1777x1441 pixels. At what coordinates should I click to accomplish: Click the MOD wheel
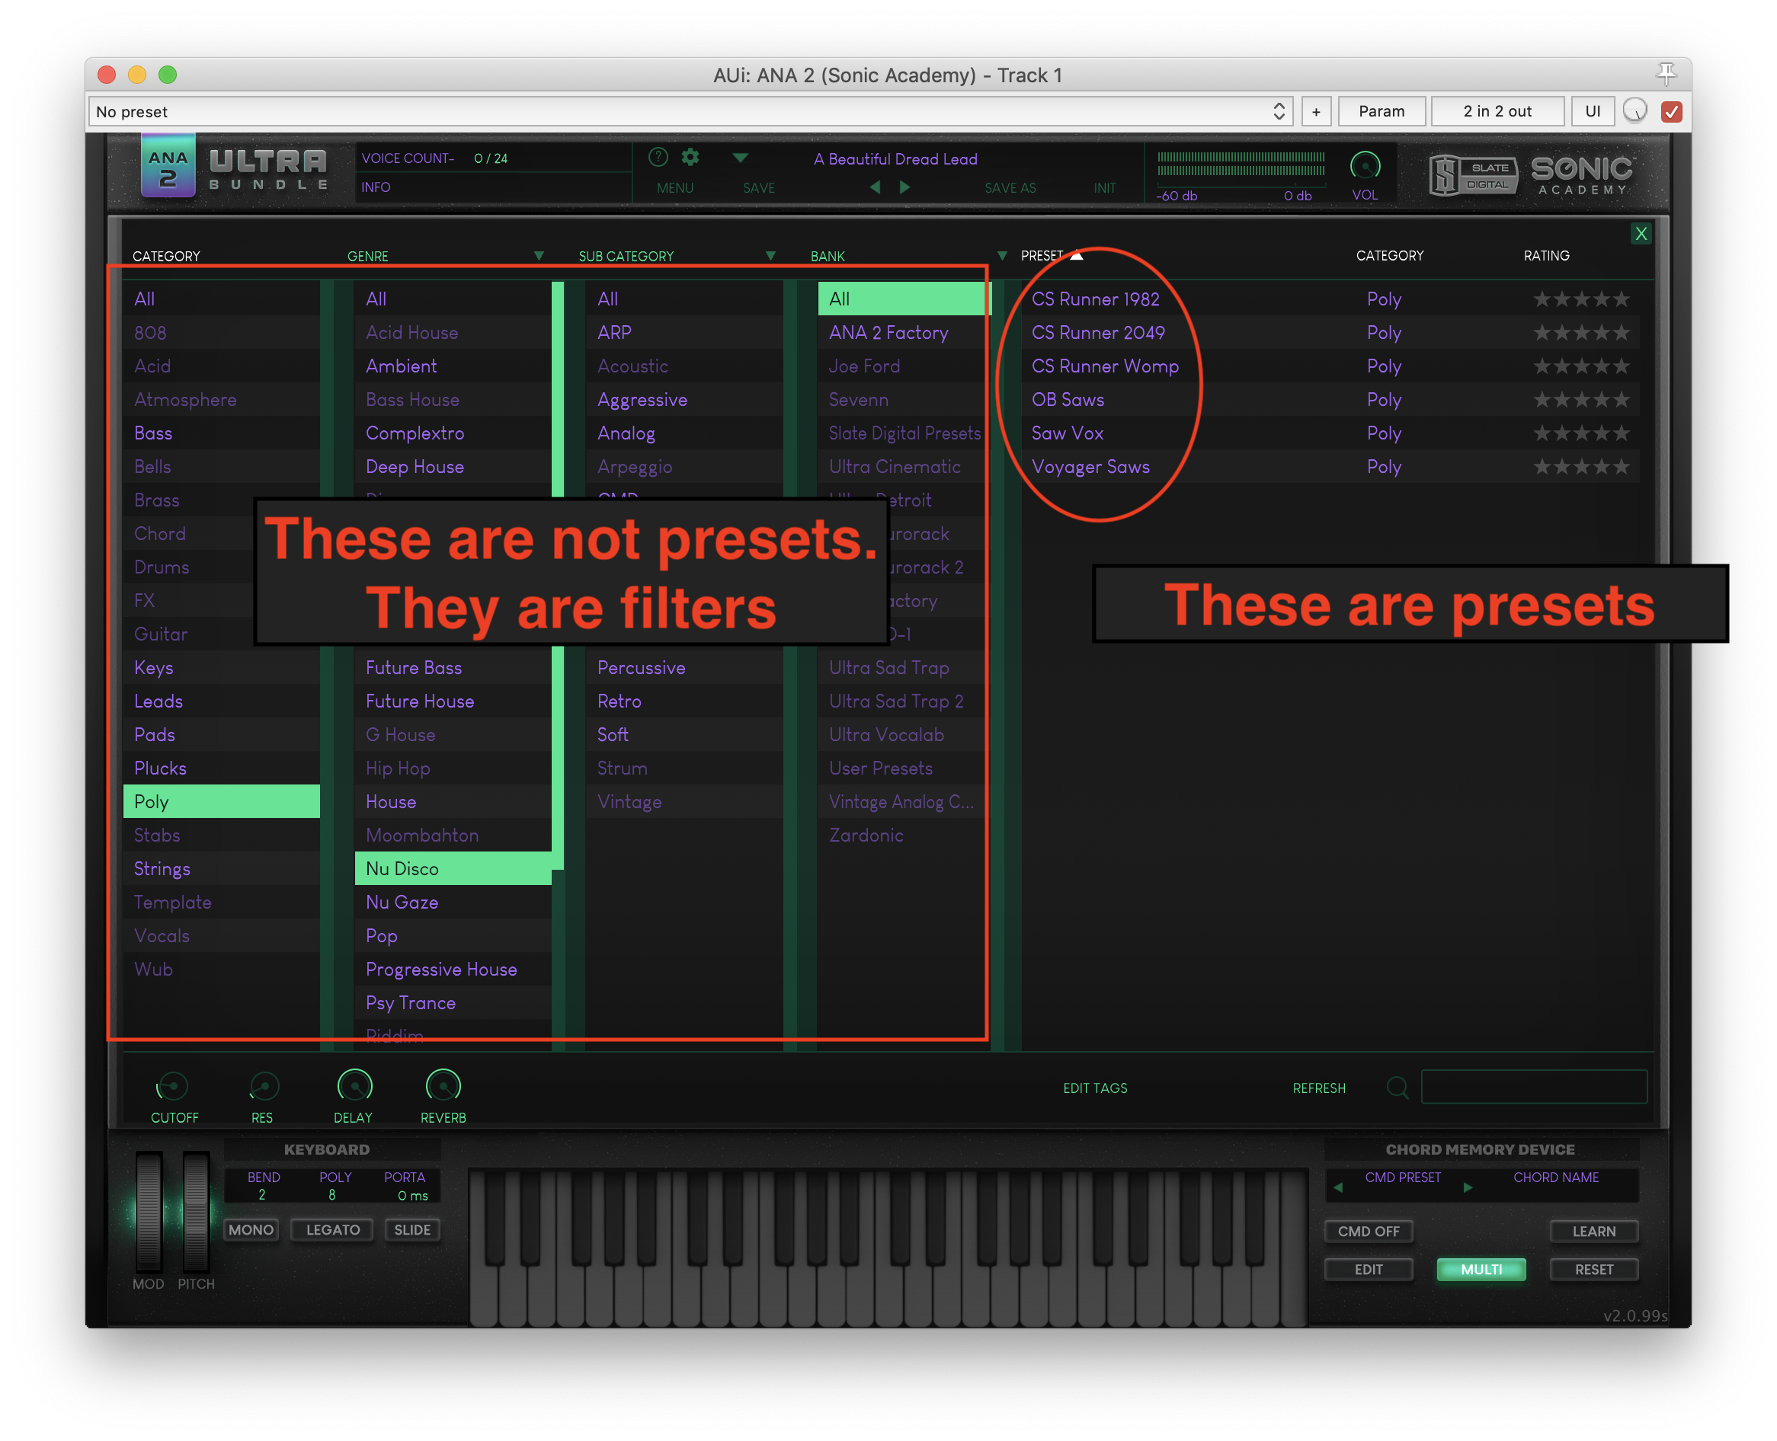coord(149,1212)
